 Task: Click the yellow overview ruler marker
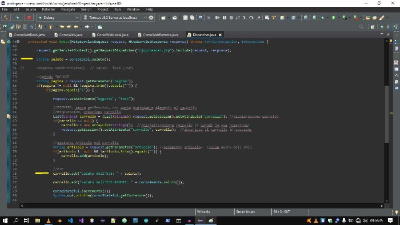pyautogui.click(x=391, y=113)
